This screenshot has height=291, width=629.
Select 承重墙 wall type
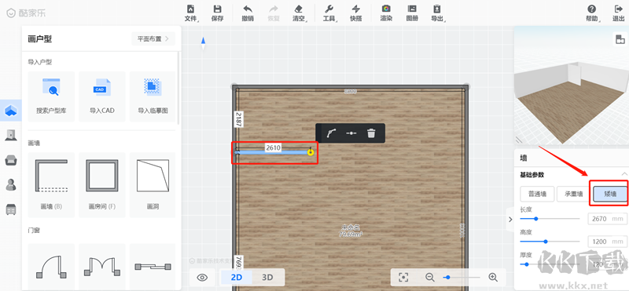tap(574, 195)
